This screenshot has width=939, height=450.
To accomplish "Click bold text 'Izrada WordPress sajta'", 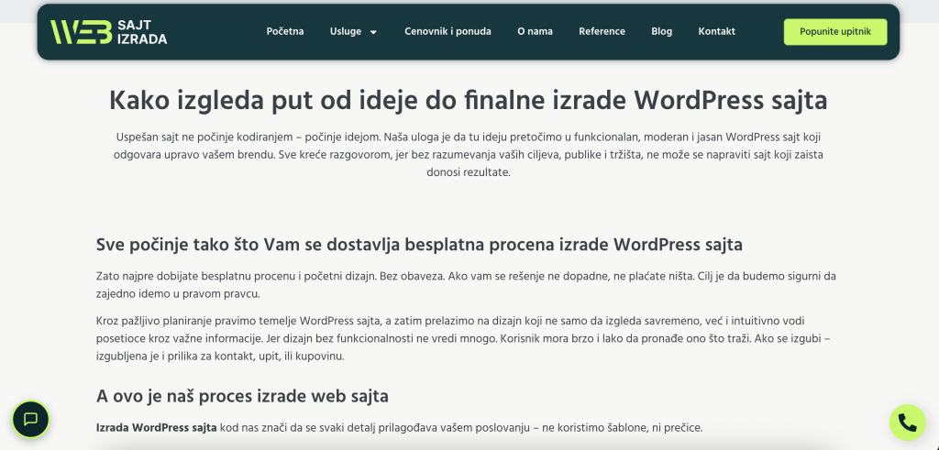I will pyautogui.click(x=157, y=428).
